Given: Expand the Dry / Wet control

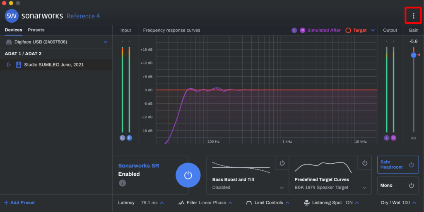Looking at the screenshot, I should (x=414, y=203).
